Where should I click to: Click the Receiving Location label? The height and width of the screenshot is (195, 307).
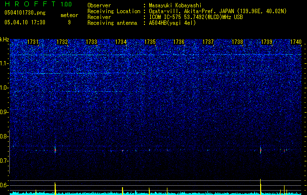pos(114,11)
